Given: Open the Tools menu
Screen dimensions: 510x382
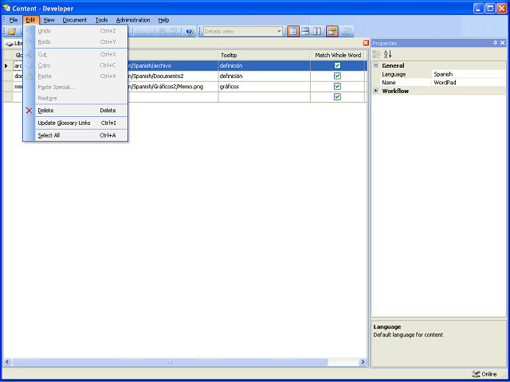Looking at the screenshot, I should point(101,20).
